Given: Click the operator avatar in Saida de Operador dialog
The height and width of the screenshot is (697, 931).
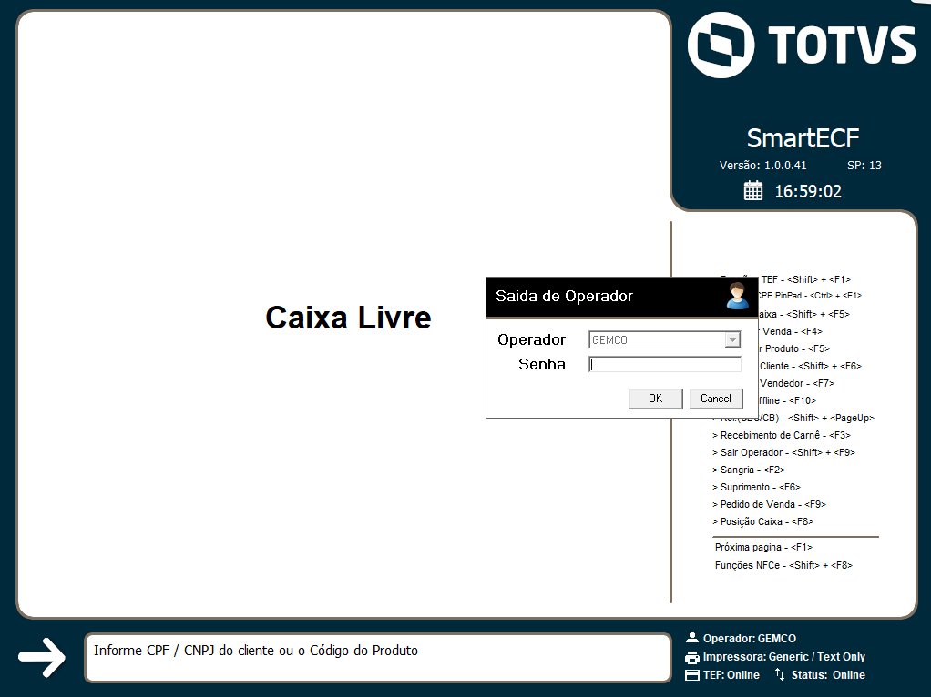Looking at the screenshot, I should tap(738, 296).
